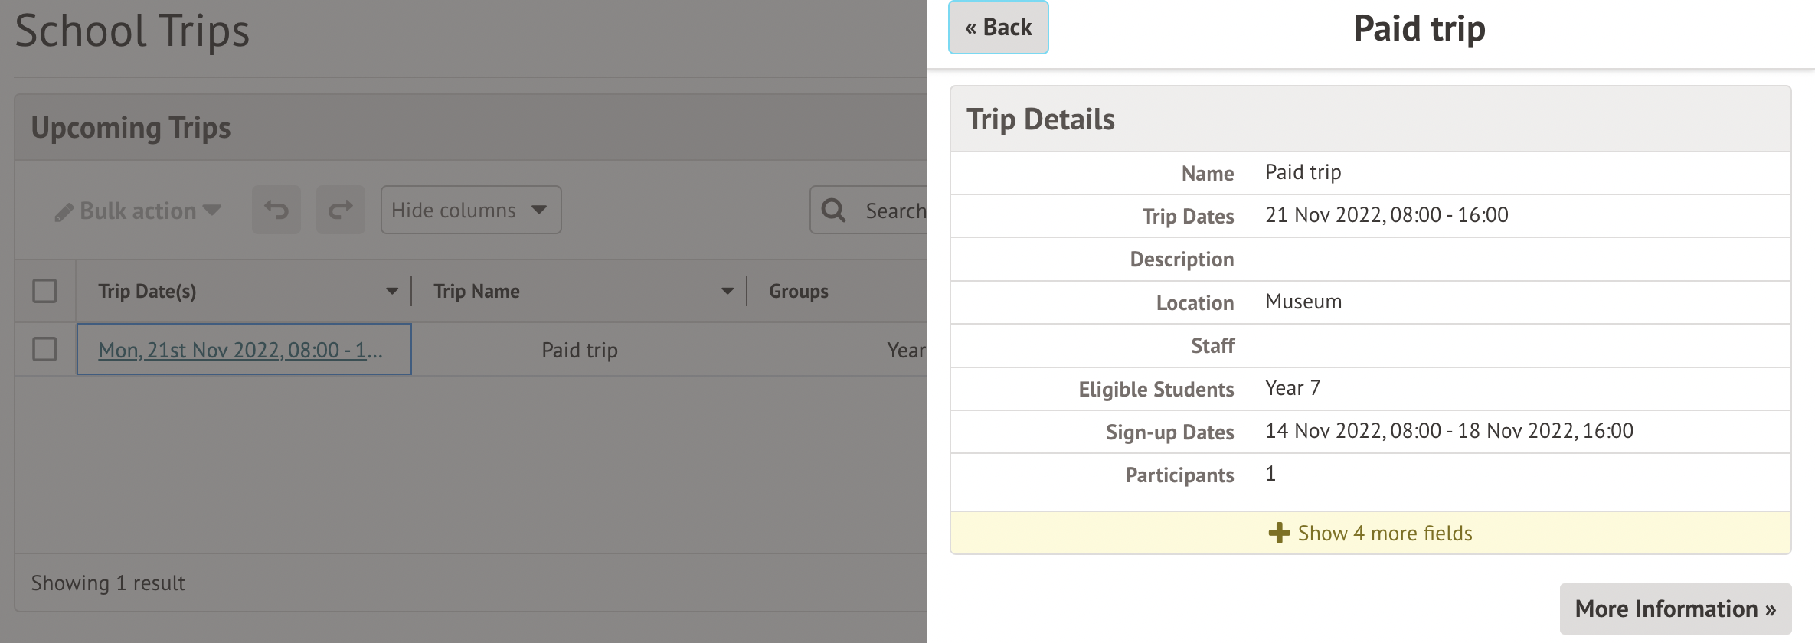Expand Show 4 more fields
The height and width of the screenshot is (643, 1815).
coord(1385,534)
